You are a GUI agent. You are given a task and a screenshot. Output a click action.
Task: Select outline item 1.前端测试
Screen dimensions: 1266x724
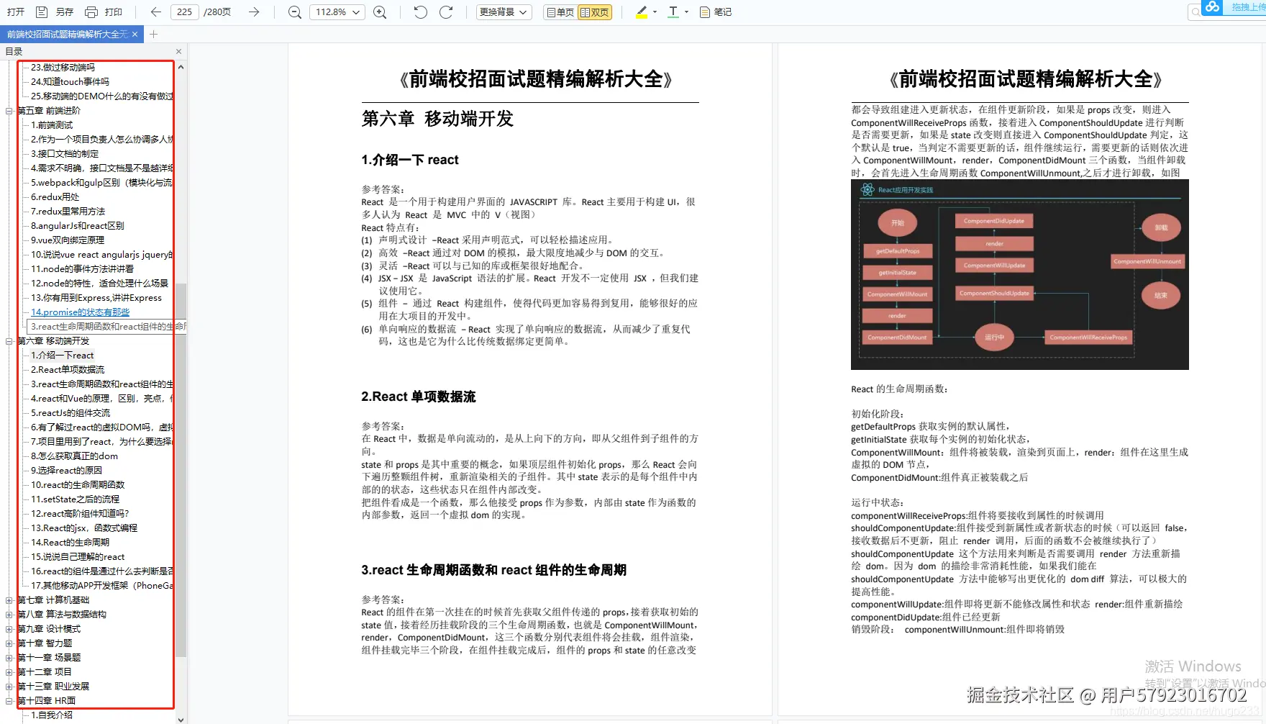click(52, 125)
